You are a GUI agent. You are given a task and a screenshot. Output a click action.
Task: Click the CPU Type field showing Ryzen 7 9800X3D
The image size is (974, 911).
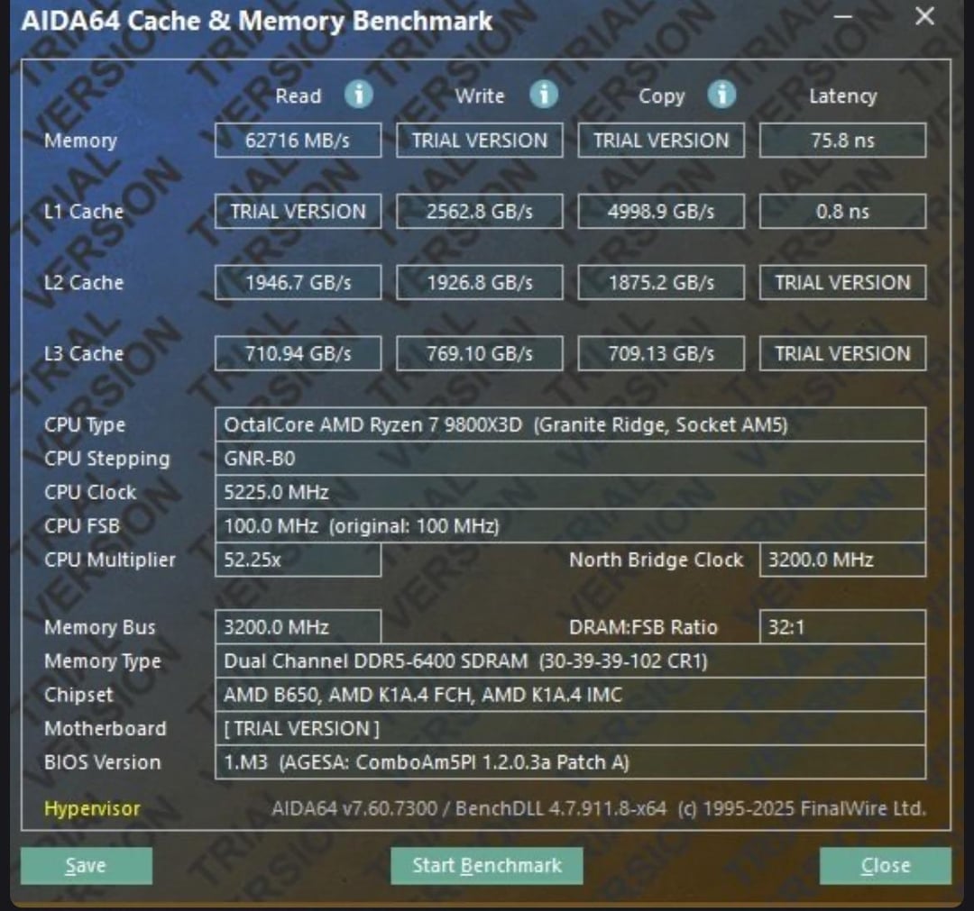[570, 425]
